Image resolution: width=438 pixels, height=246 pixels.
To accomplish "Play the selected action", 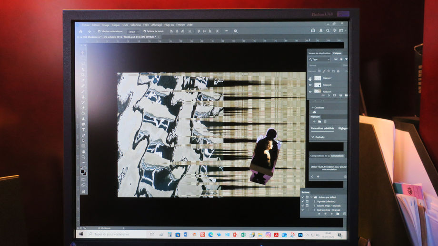I will tap(331, 214).
